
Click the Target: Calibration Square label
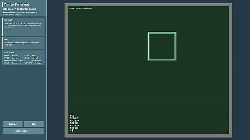tap(81, 8)
